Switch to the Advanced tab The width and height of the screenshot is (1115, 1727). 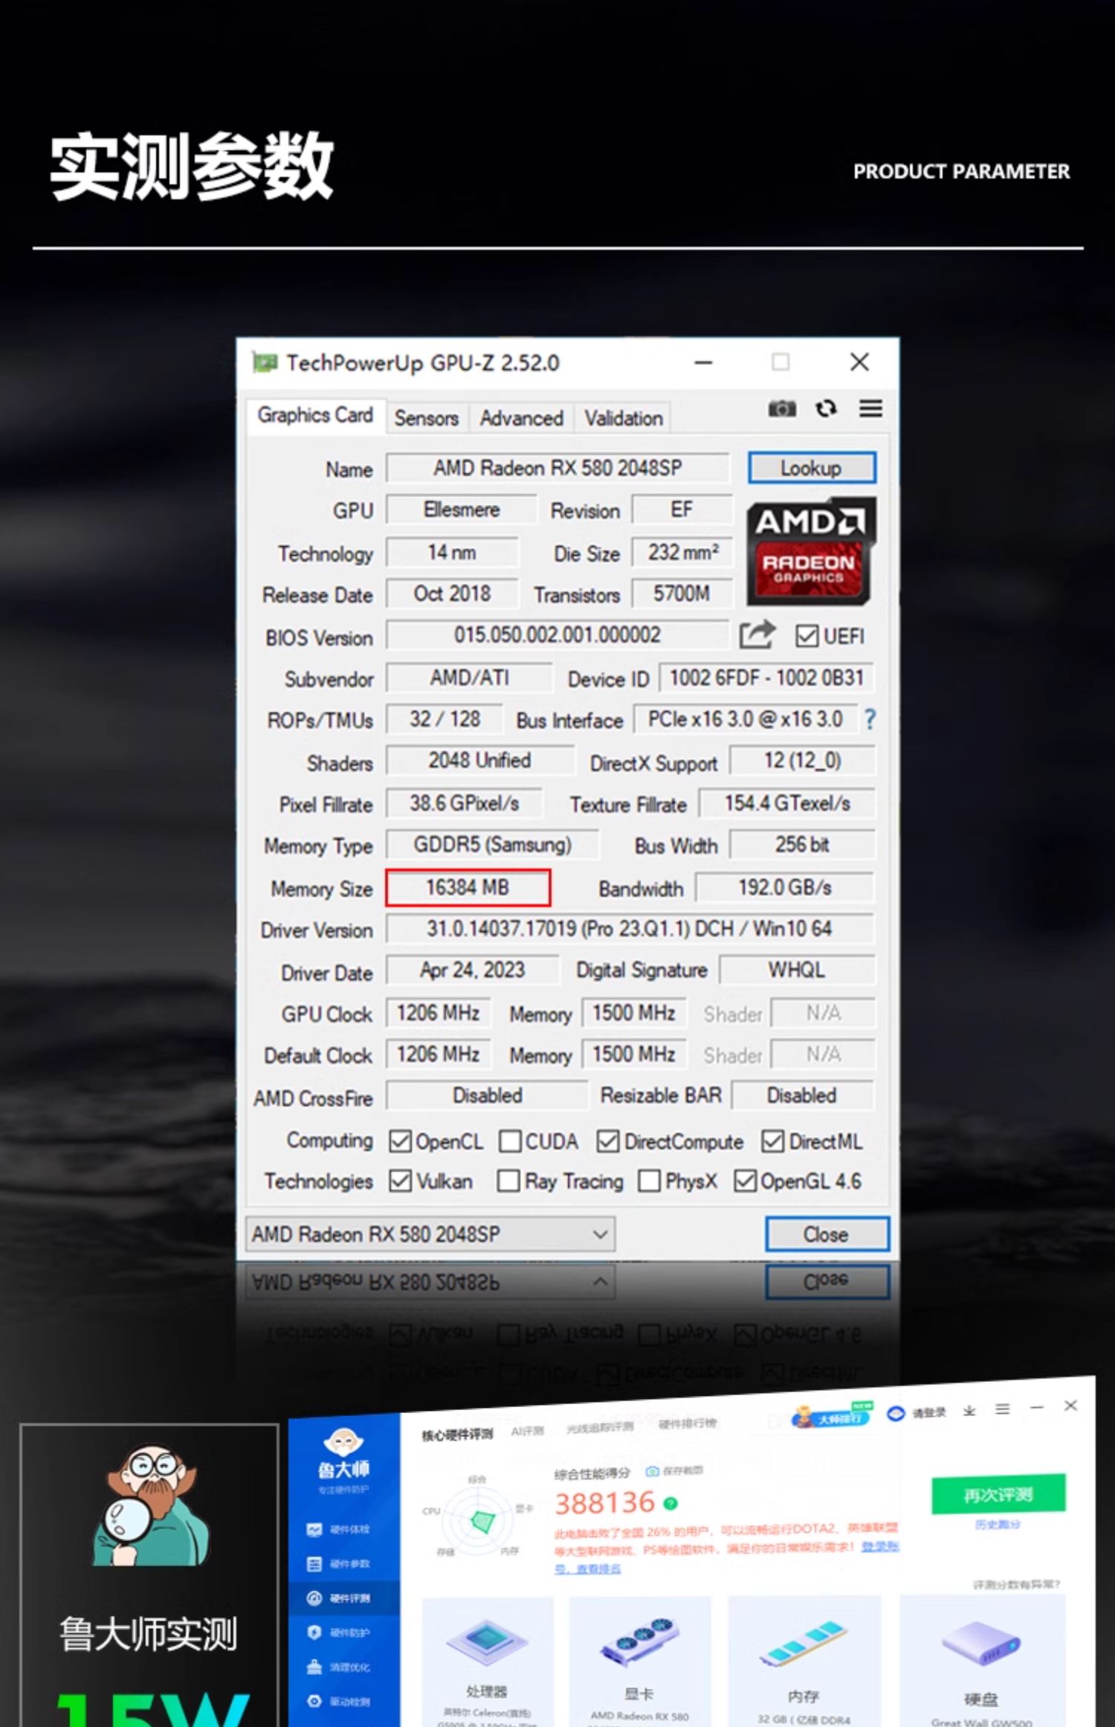(x=521, y=418)
